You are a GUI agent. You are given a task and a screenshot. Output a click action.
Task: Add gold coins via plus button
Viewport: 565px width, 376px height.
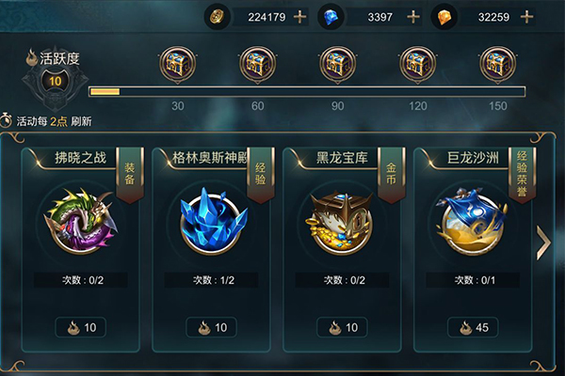[x=299, y=17]
